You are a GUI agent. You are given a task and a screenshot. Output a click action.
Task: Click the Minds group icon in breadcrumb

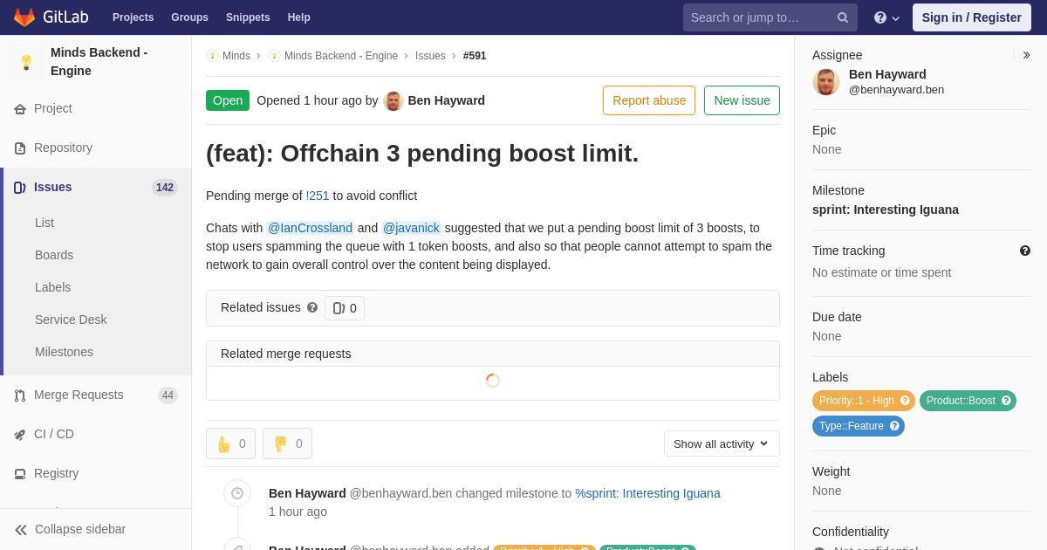point(212,56)
